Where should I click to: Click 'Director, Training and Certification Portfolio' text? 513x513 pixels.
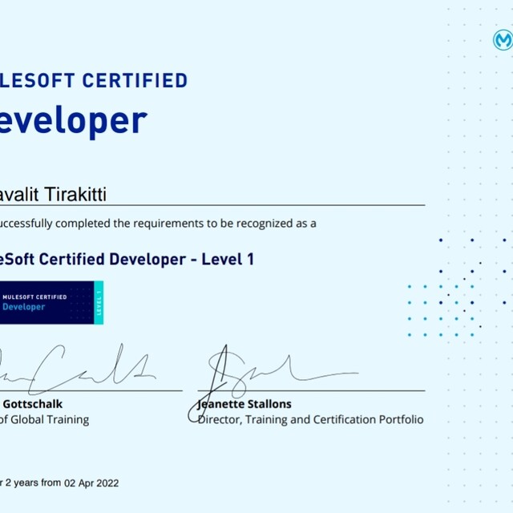tap(310, 419)
